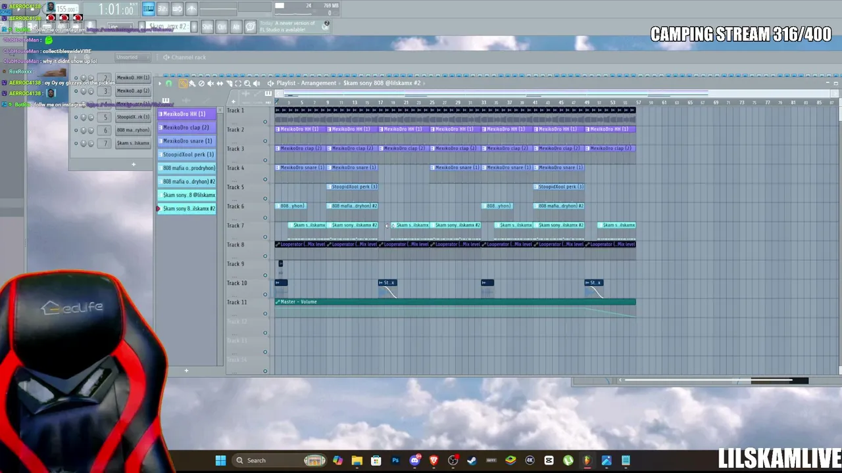The height and width of the screenshot is (473, 842).
Task: Open the Playlist options menu arrow
Action: click(x=160, y=83)
